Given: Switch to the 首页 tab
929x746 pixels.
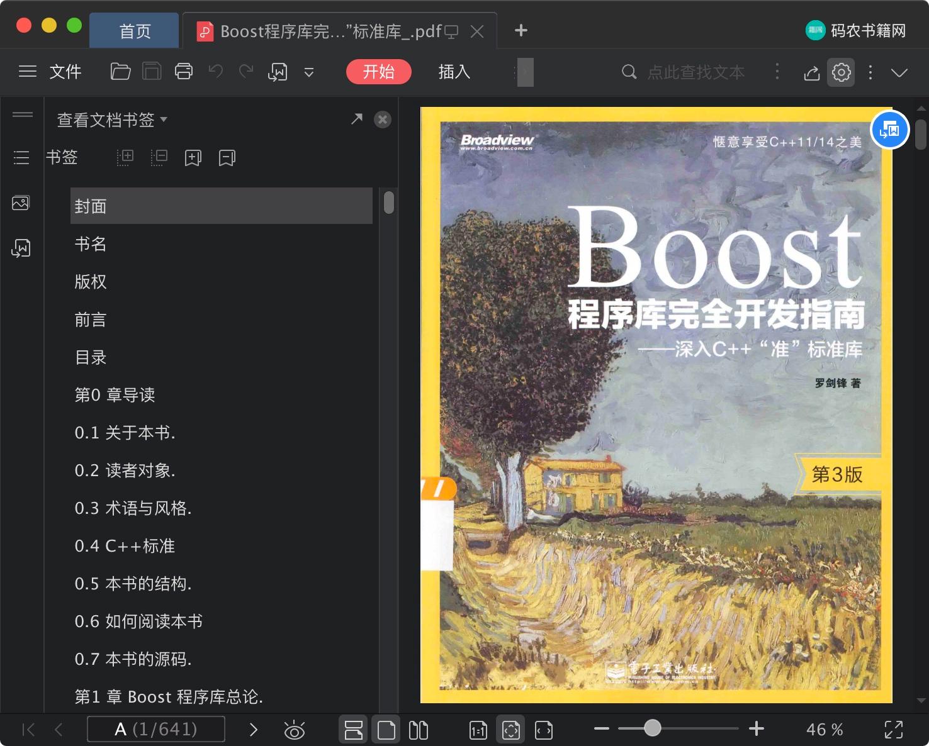Looking at the screenshot, I should click(x=135, y=31).
